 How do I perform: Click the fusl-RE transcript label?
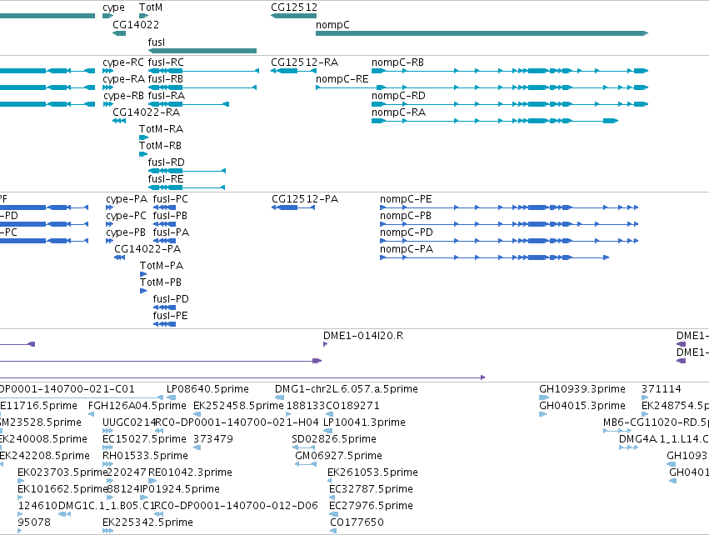click(x=166, y=179)
